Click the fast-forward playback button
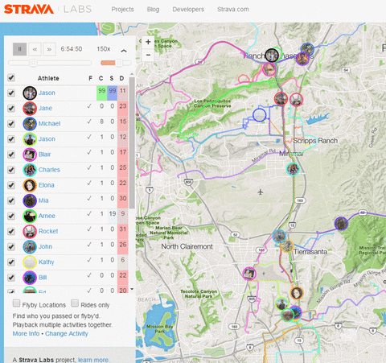 pos(49,49)
